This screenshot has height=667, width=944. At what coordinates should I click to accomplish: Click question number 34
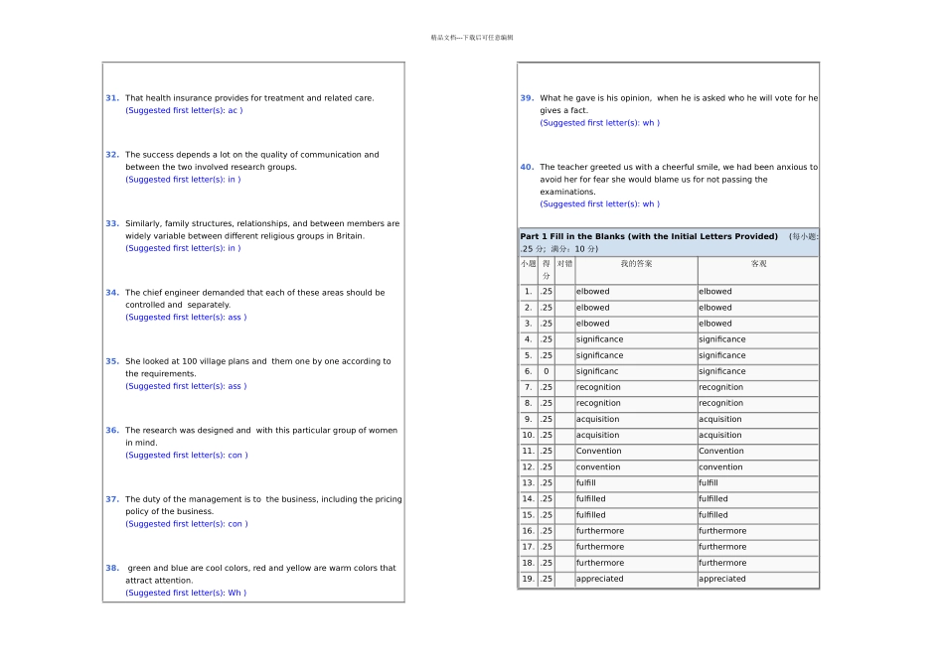(112, 293)
